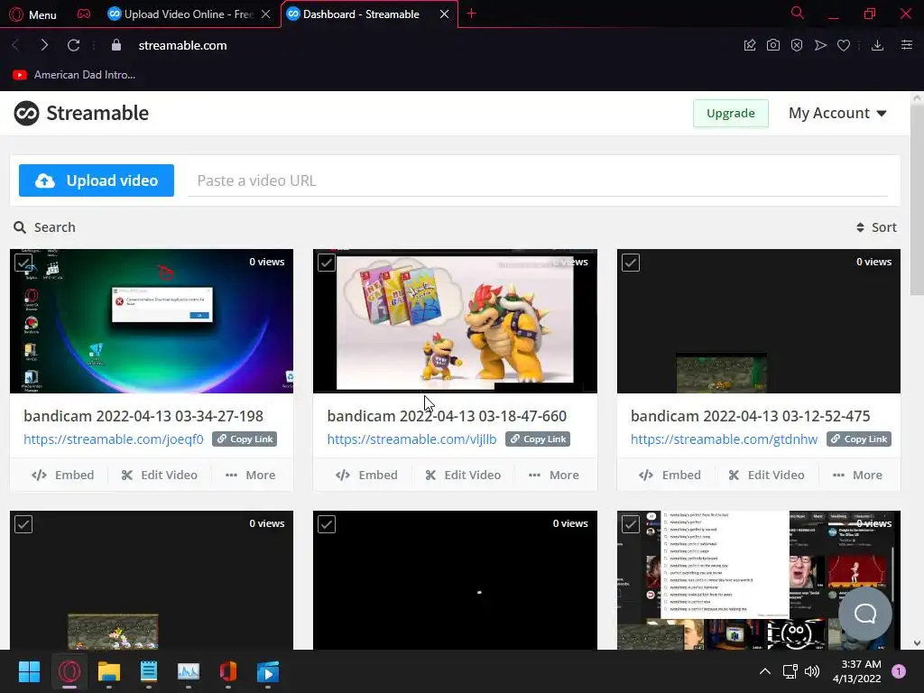924x693 pixels.
Task: Open a new browser tab with plus icon
Action: pyautogui.click(x=471, y=14)
